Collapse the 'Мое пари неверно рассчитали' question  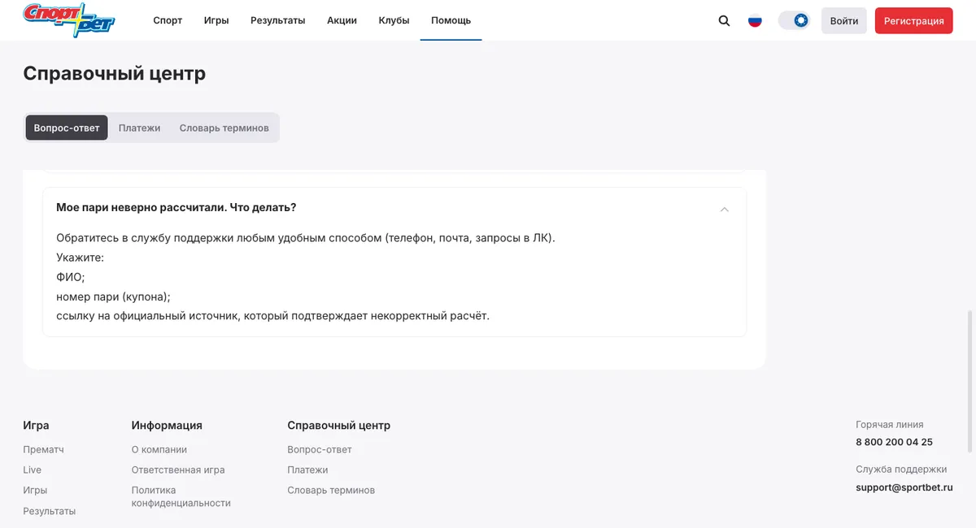tap(725, 209)
